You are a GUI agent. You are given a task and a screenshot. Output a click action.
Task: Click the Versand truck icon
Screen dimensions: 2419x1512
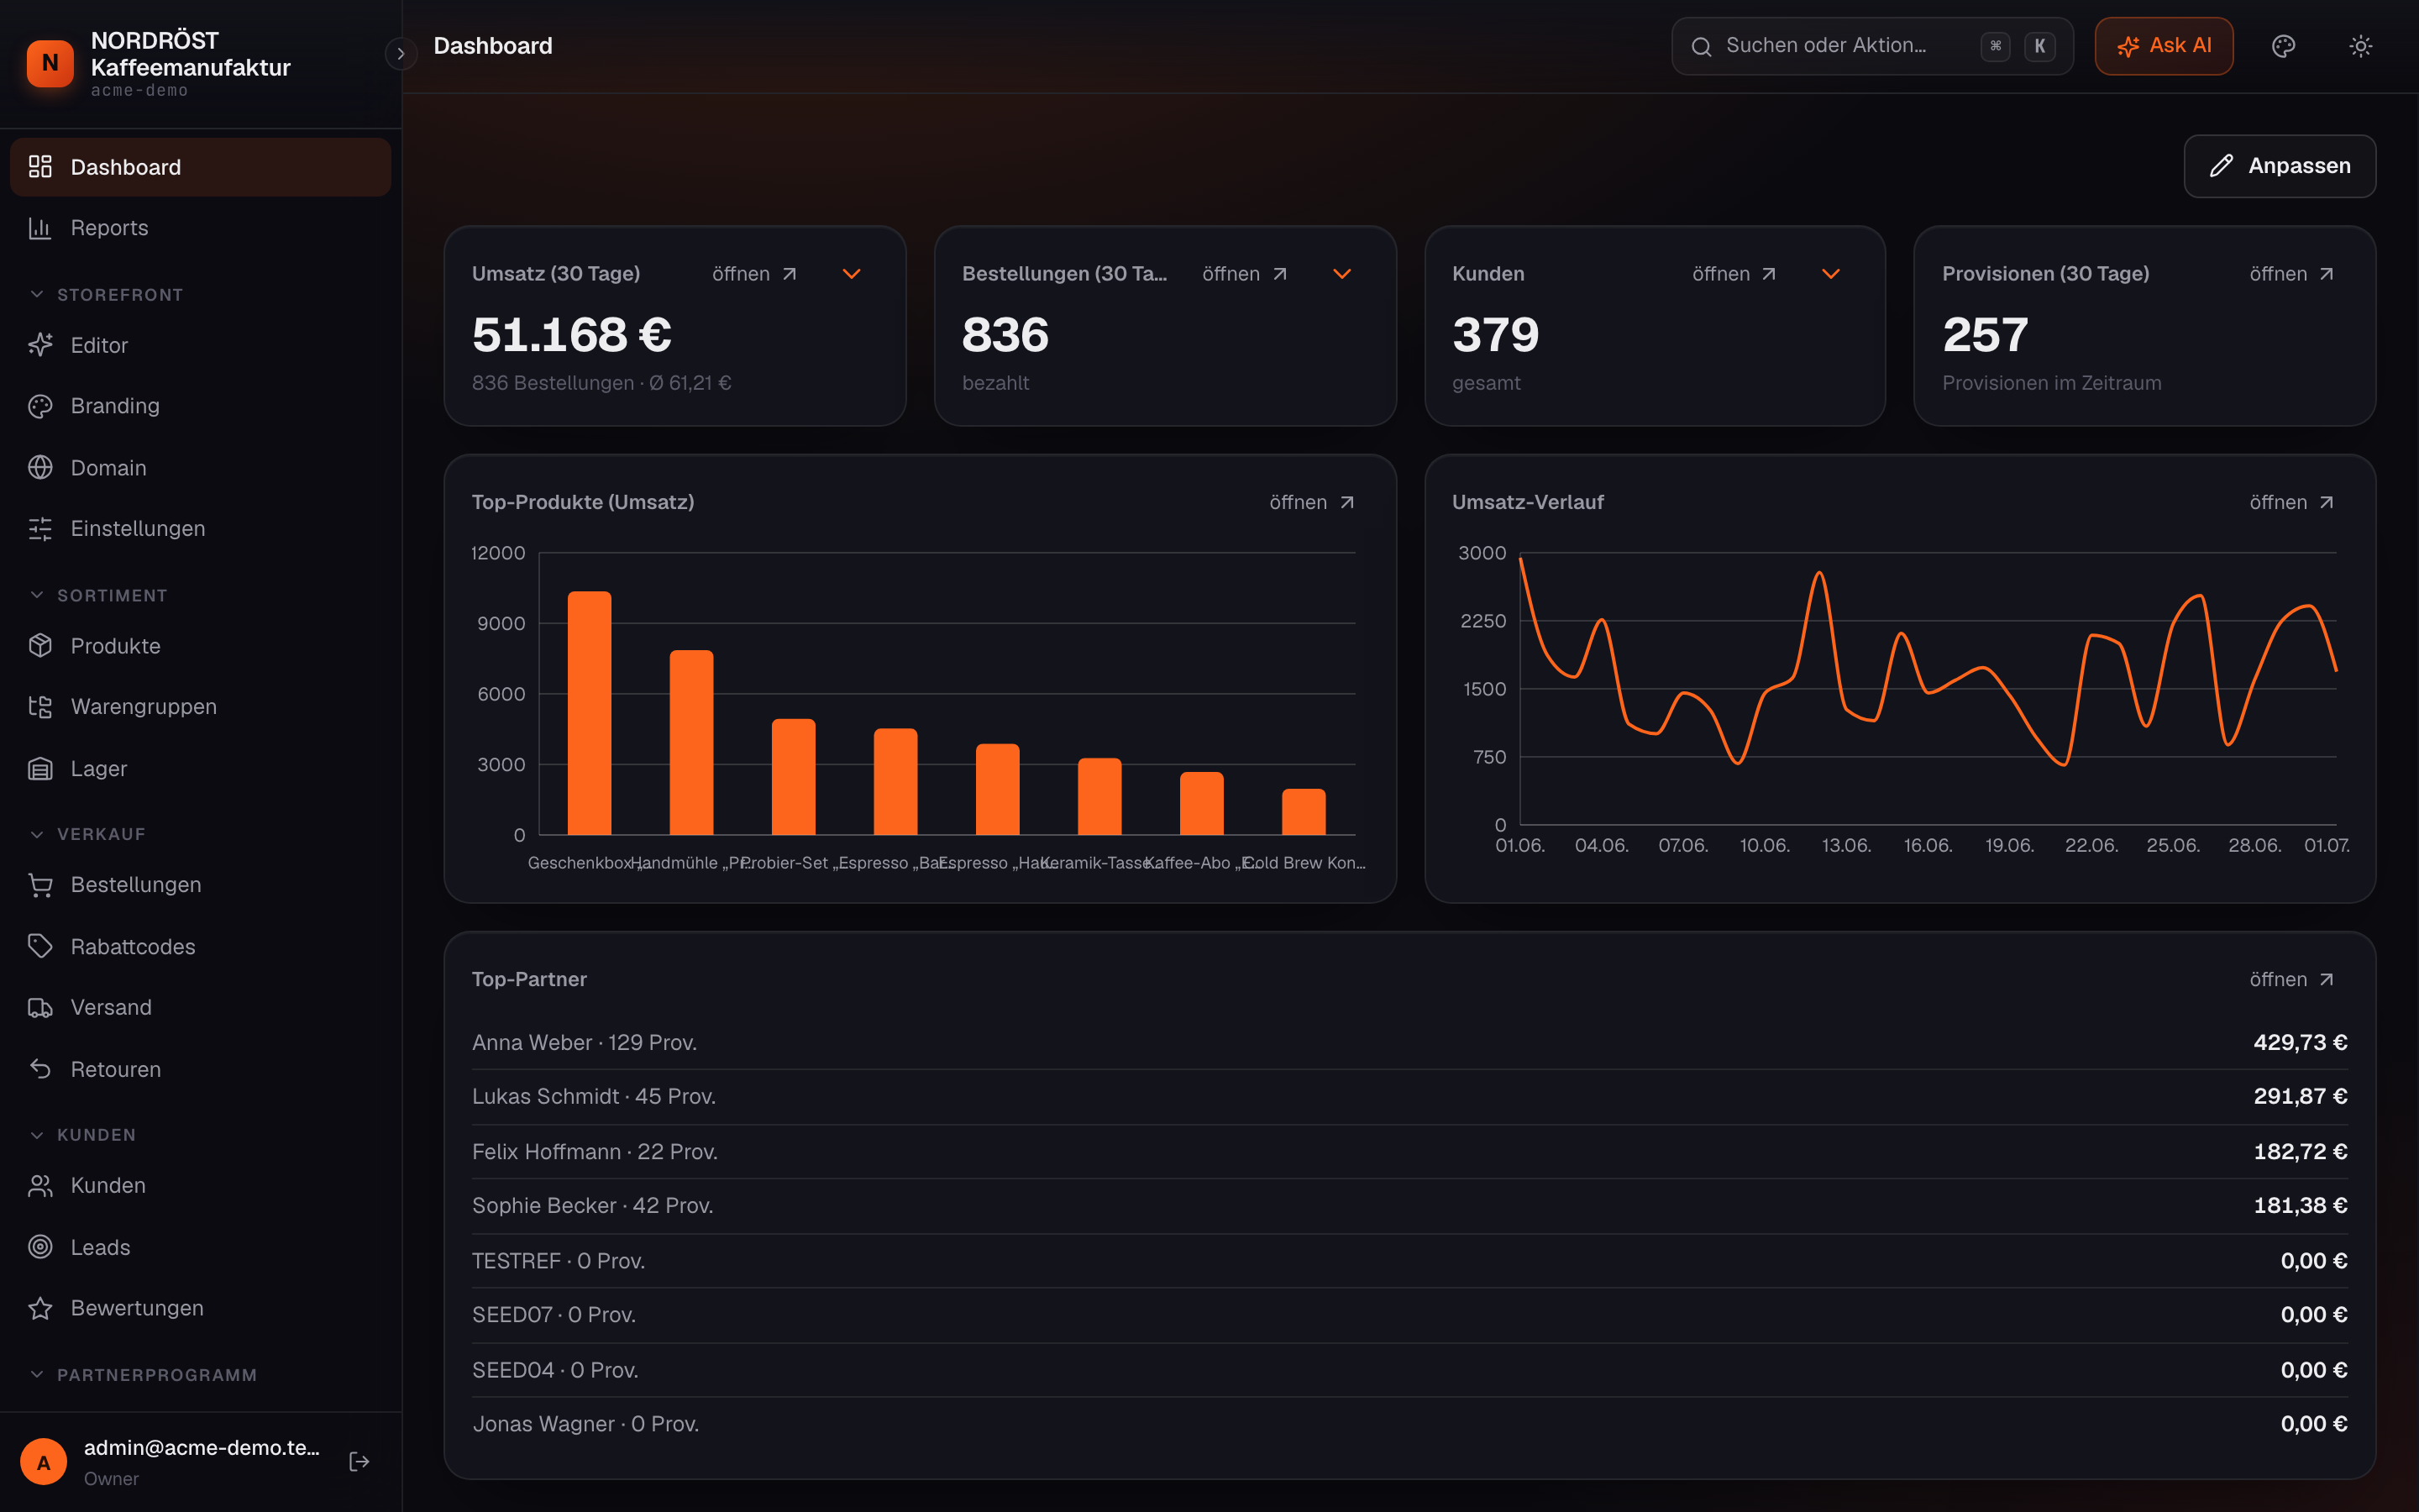coord(40,1008)
